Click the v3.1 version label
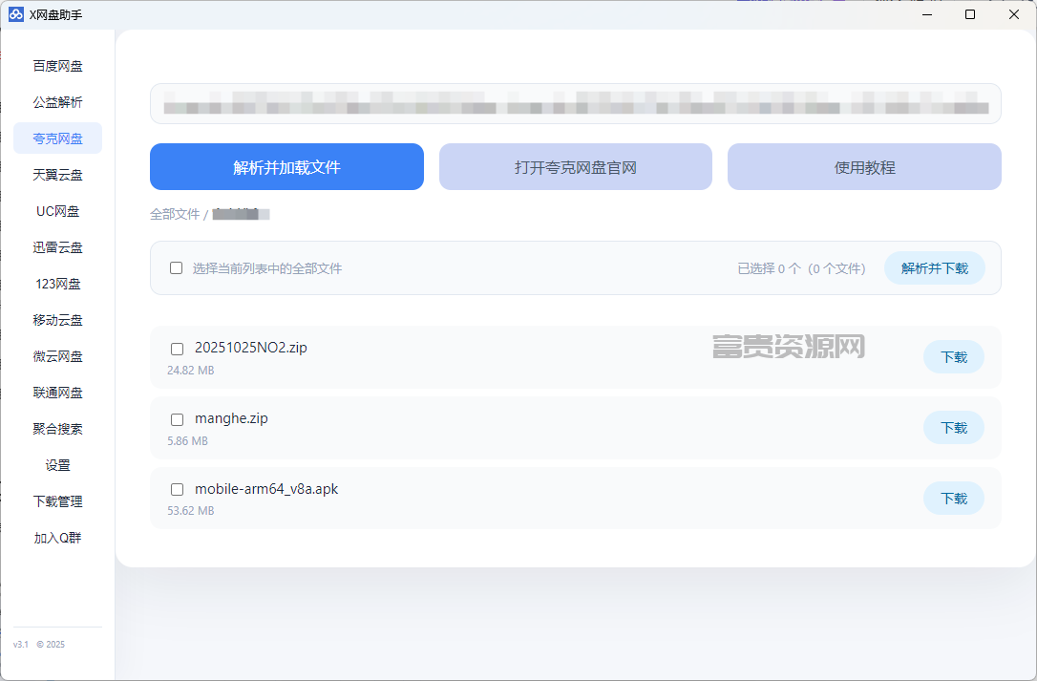The image size is (1037, 681). (x=20, y=644)
